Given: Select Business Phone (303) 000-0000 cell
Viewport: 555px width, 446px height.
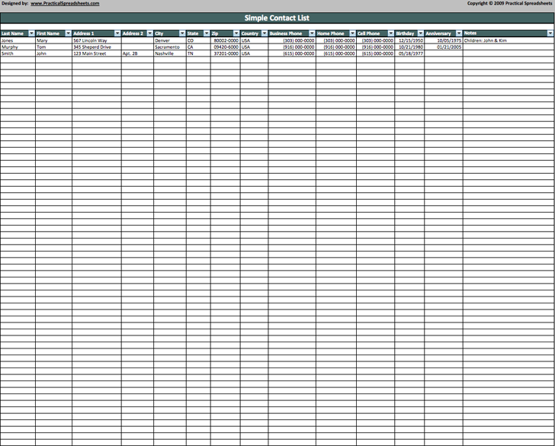Looking at the screenshot, I should pos(292,40).
